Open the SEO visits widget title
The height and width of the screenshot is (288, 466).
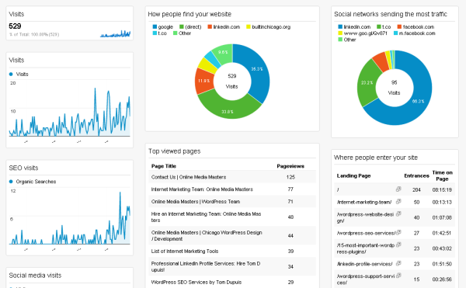pos(23,168)
